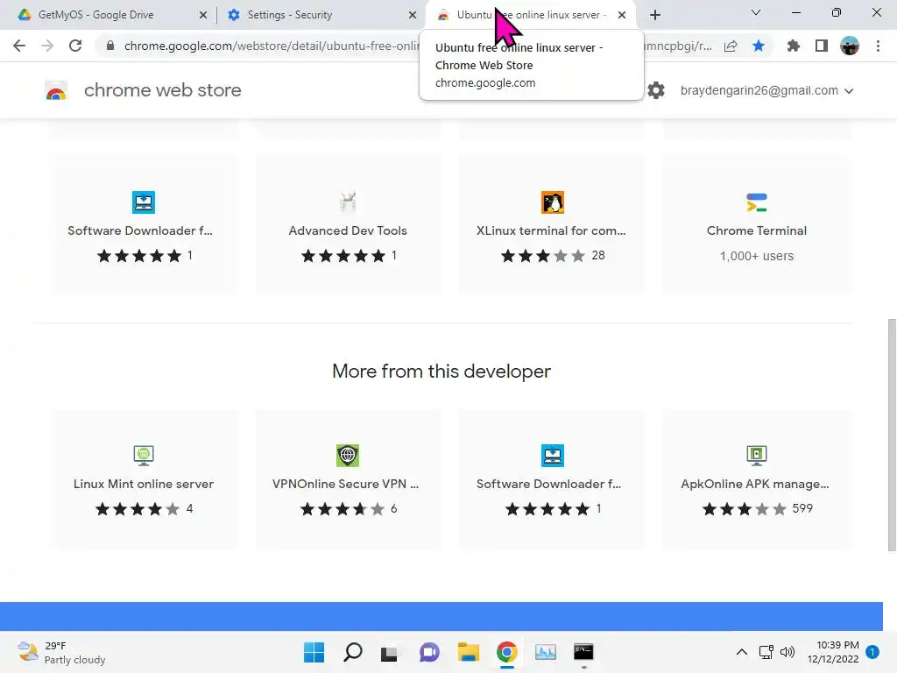
Task: Click the Chrome Web Store rainbow logo
Action: point(56,90)
